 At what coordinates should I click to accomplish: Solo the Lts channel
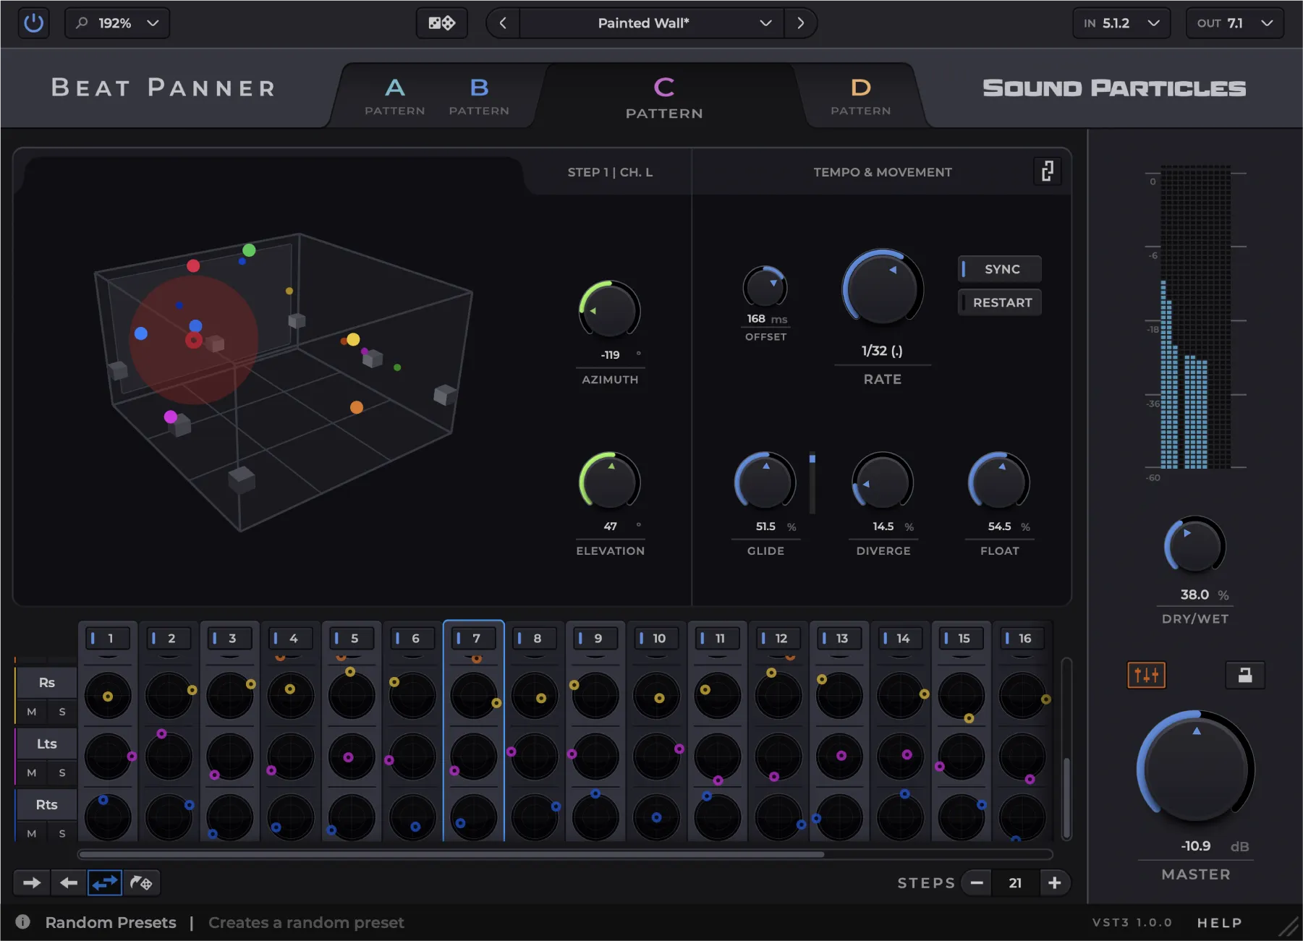pos(62,772)
